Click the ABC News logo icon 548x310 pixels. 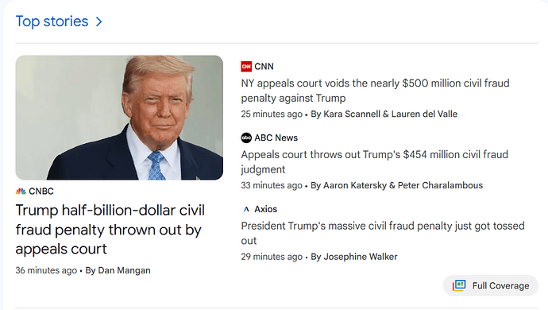tap(246, 138)
